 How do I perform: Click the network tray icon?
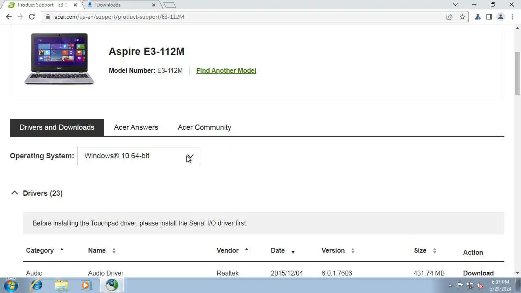470,285
